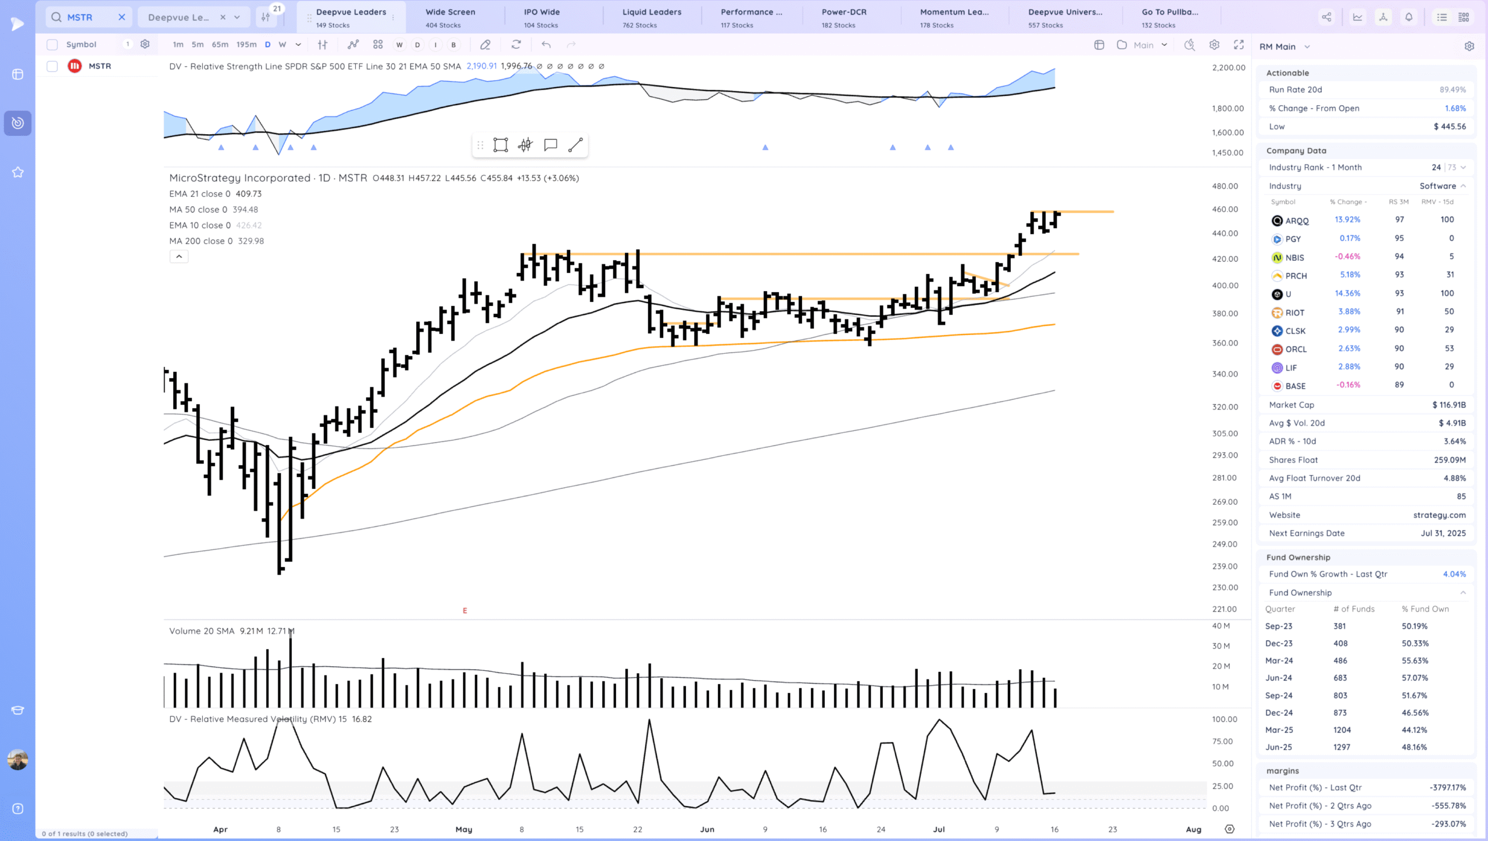Open the chart bar style selector

pos(323,45)
